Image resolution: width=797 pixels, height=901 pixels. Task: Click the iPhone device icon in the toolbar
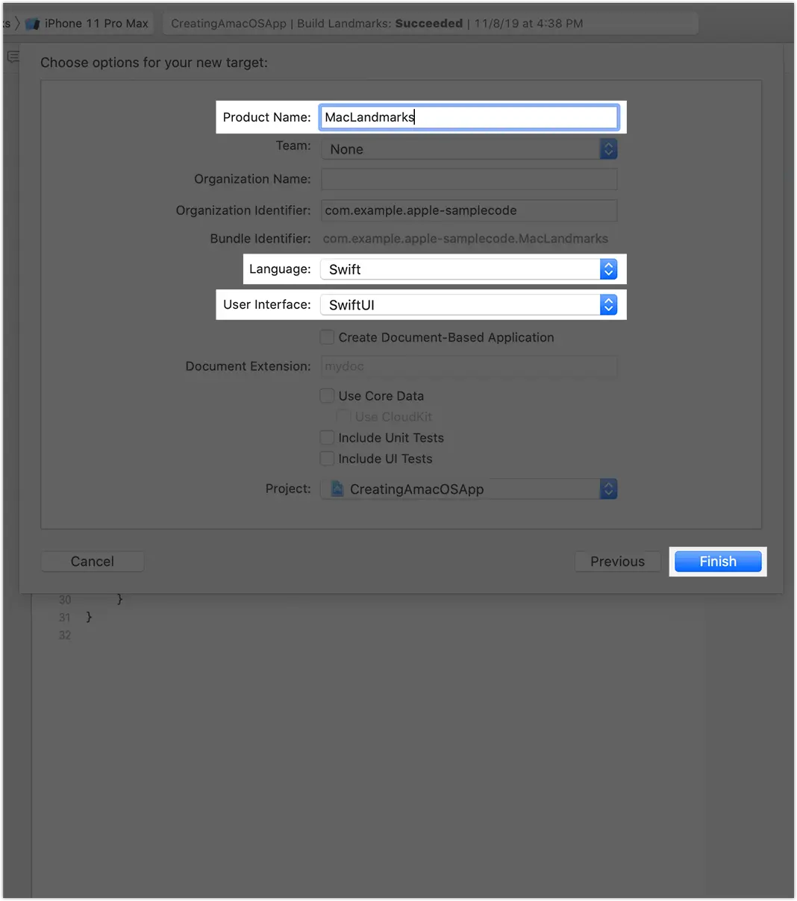coord(32,24)
